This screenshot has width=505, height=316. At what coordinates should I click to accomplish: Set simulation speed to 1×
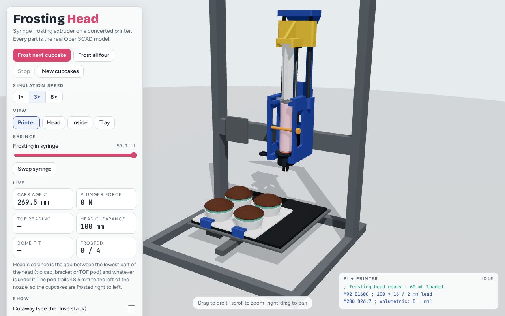pos(21,97)
